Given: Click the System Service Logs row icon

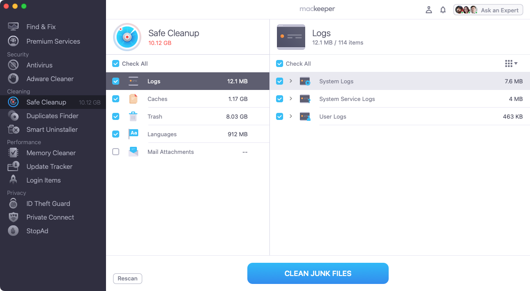Looking at the screenshot, I should 305,99.
